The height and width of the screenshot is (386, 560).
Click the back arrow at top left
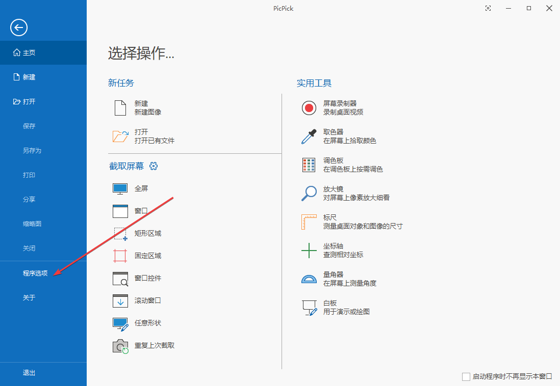click(x=18, y=27)
